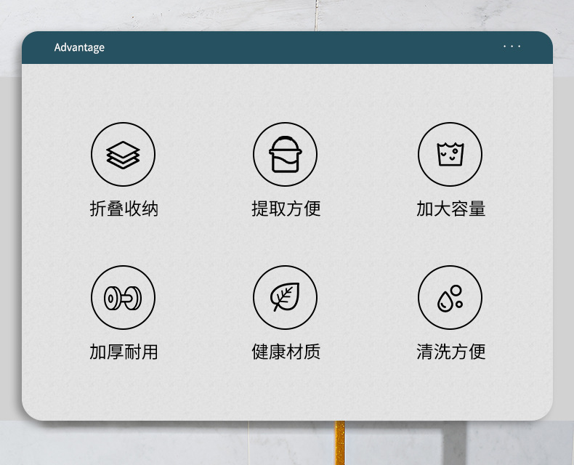Select the 加大容量 label
Screen dimensions: 574x465
tap(450, 209)
